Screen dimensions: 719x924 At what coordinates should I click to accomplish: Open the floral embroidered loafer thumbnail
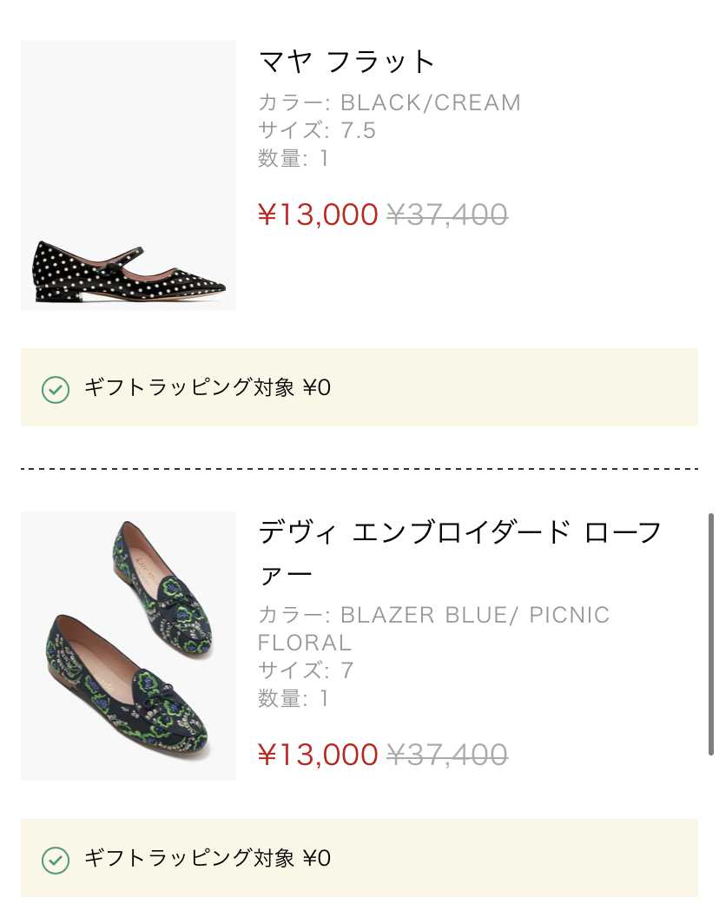click(x=129, y=646)
